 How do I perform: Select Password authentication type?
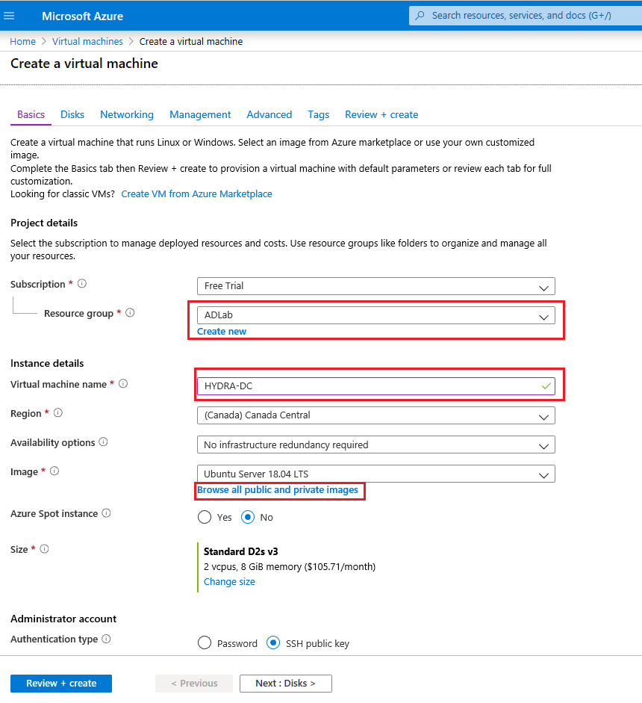pyautogui.click(x=204, y=642)
